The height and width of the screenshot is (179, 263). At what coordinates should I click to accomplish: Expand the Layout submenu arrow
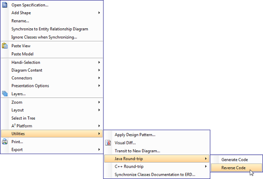99,110
